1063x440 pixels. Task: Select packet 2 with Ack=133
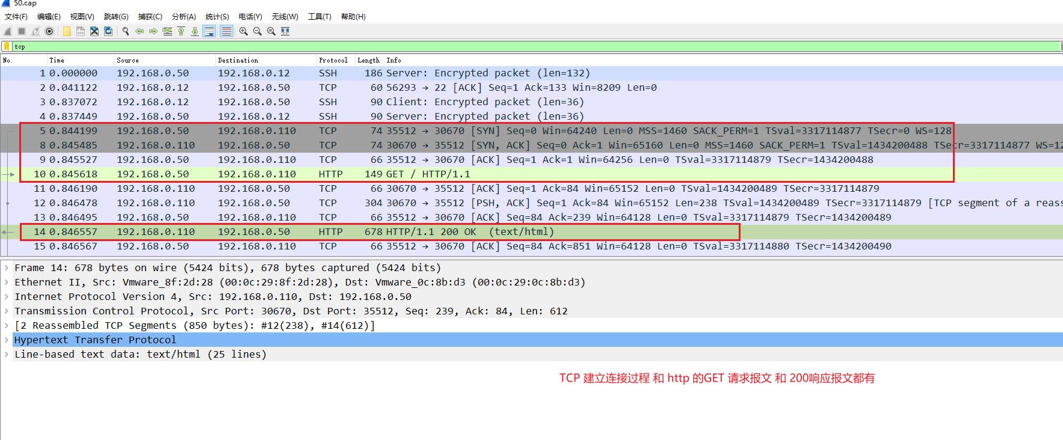[531, 87]
